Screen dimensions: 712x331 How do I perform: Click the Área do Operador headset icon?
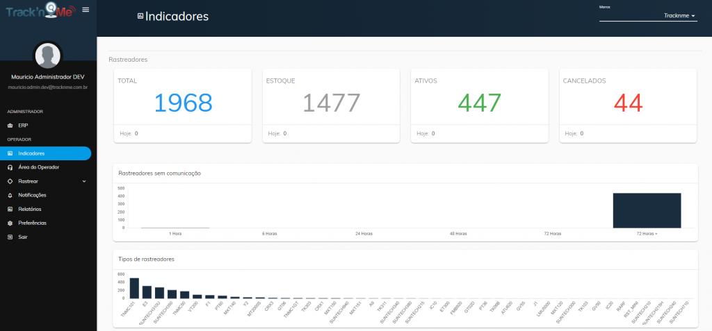(x=10, y=167)
